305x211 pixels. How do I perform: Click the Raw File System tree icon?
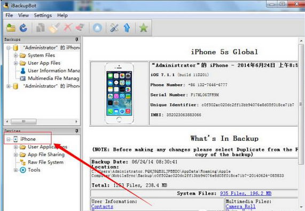coord(23,163)
